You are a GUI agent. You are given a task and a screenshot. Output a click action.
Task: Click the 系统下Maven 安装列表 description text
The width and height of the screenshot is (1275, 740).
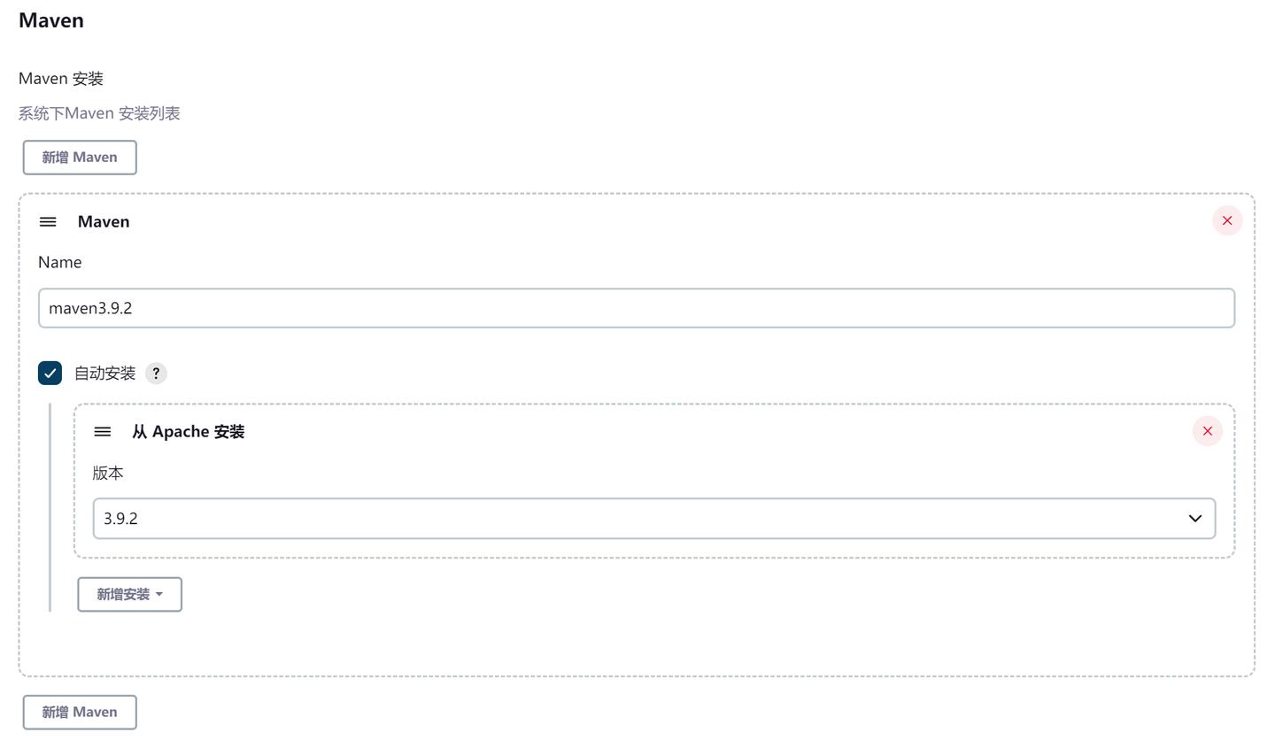click(99, 113)
